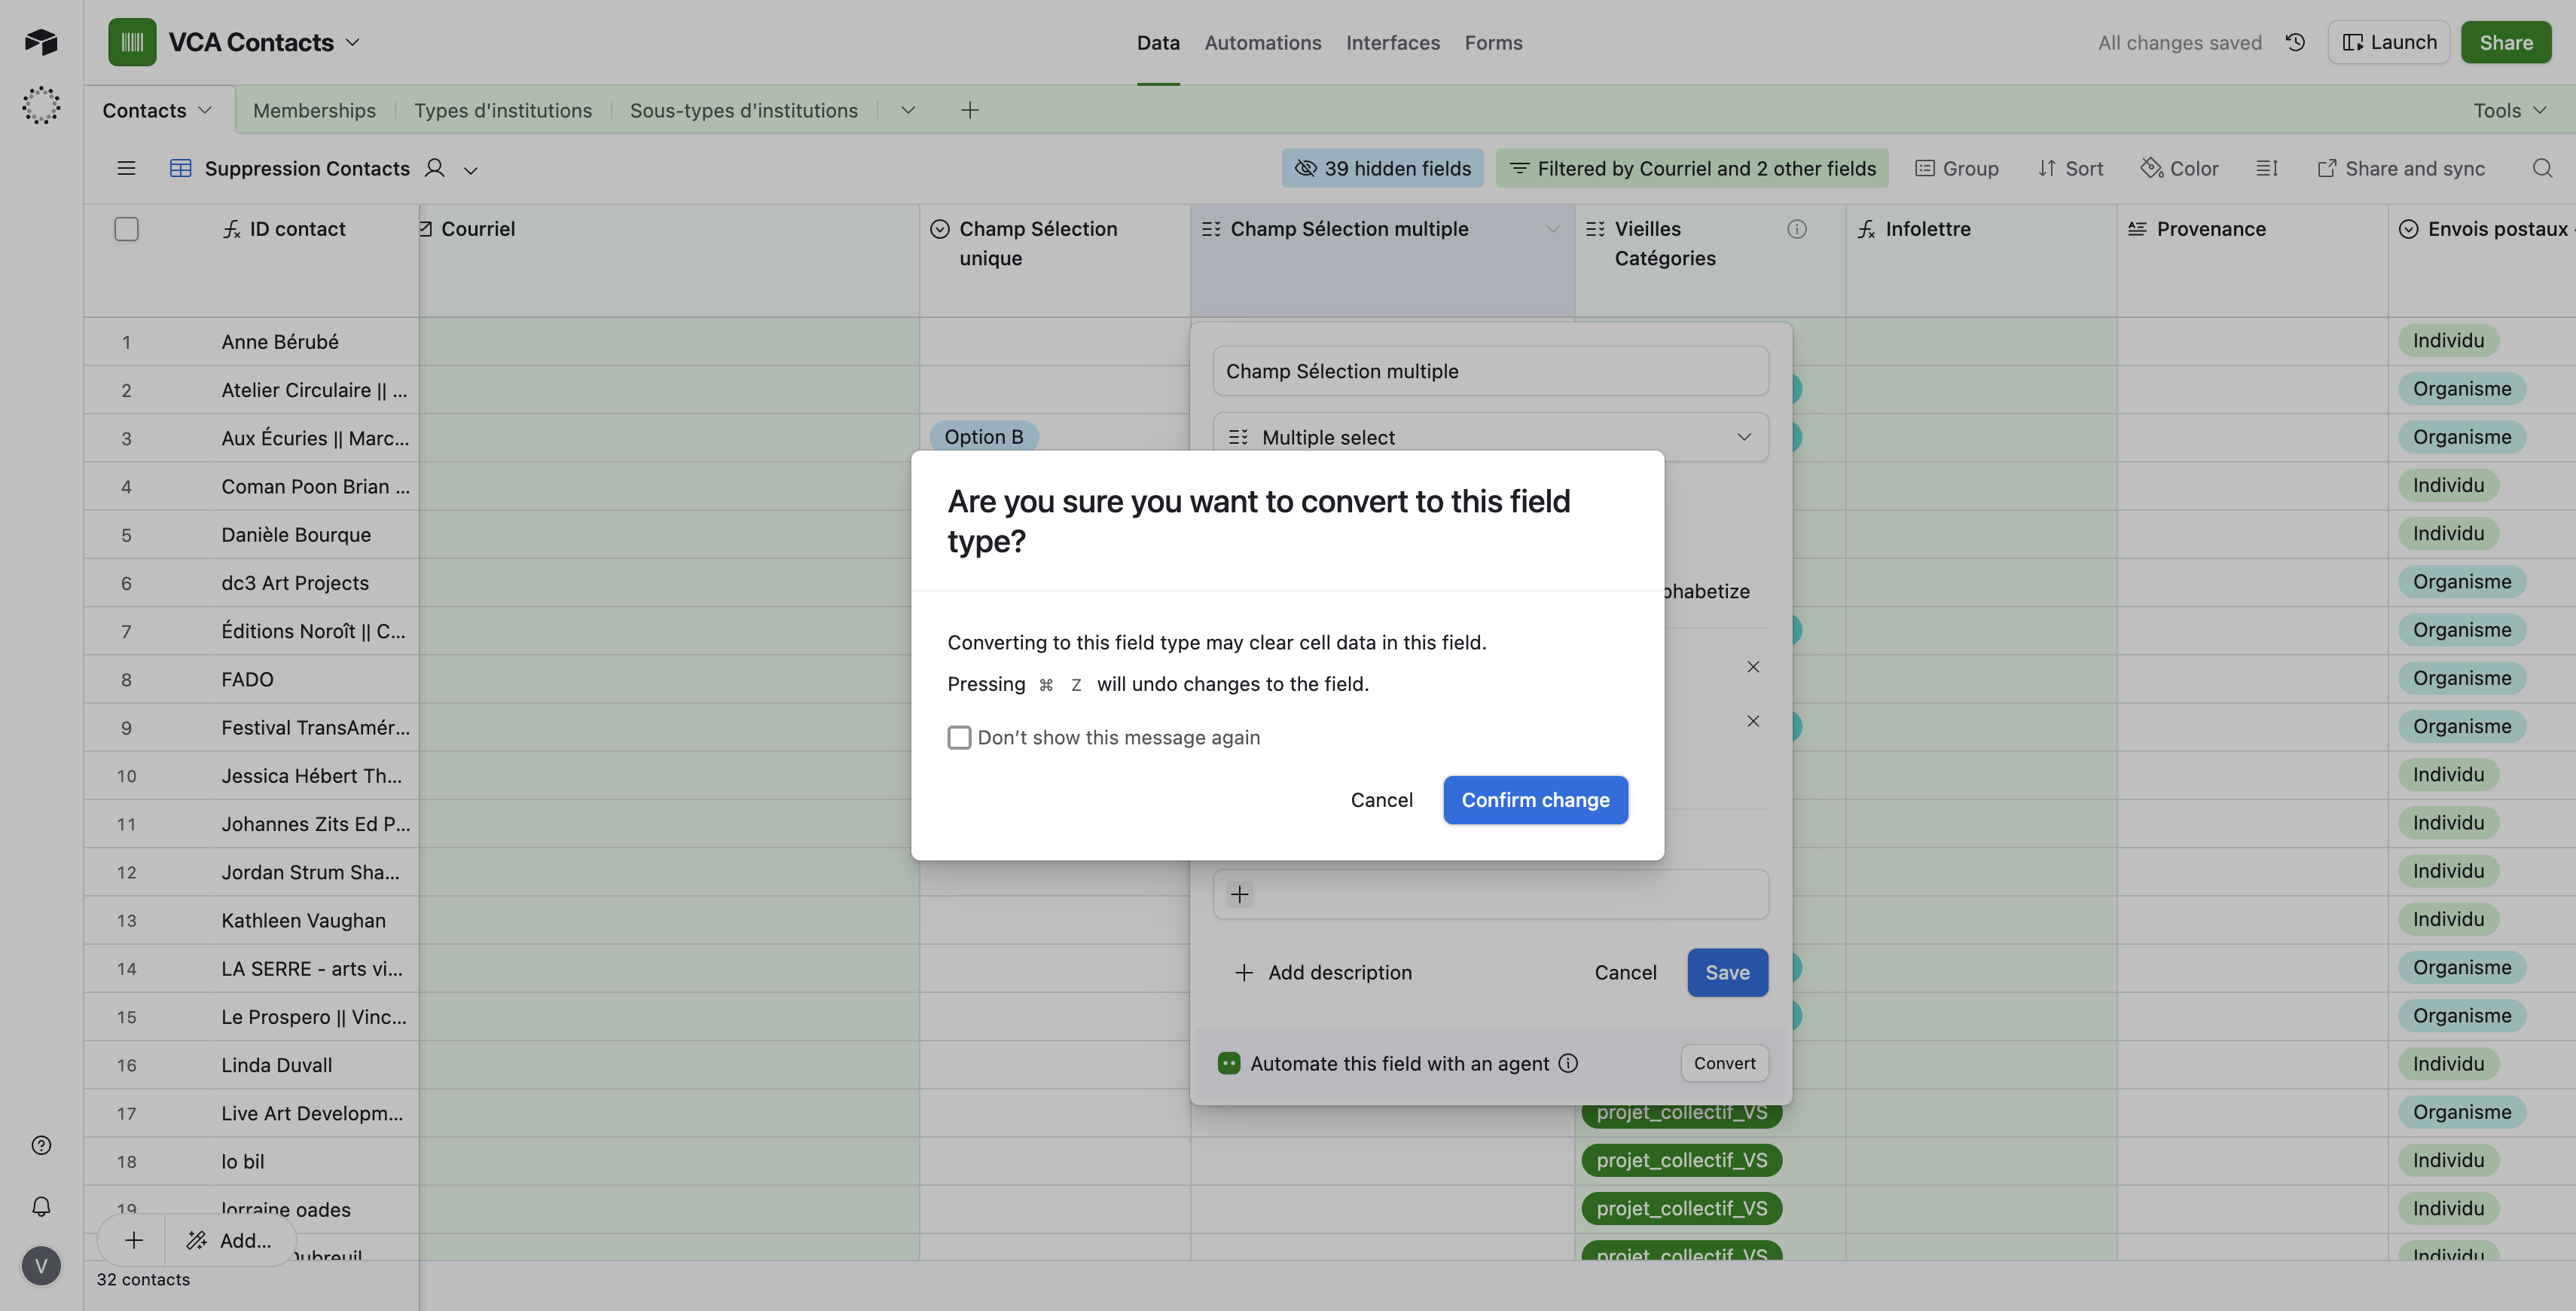This screenshot has height=1311, width=2576.
Task: Expand the VCA Contacts base name dropdown
Action: (x=353, y=42)
